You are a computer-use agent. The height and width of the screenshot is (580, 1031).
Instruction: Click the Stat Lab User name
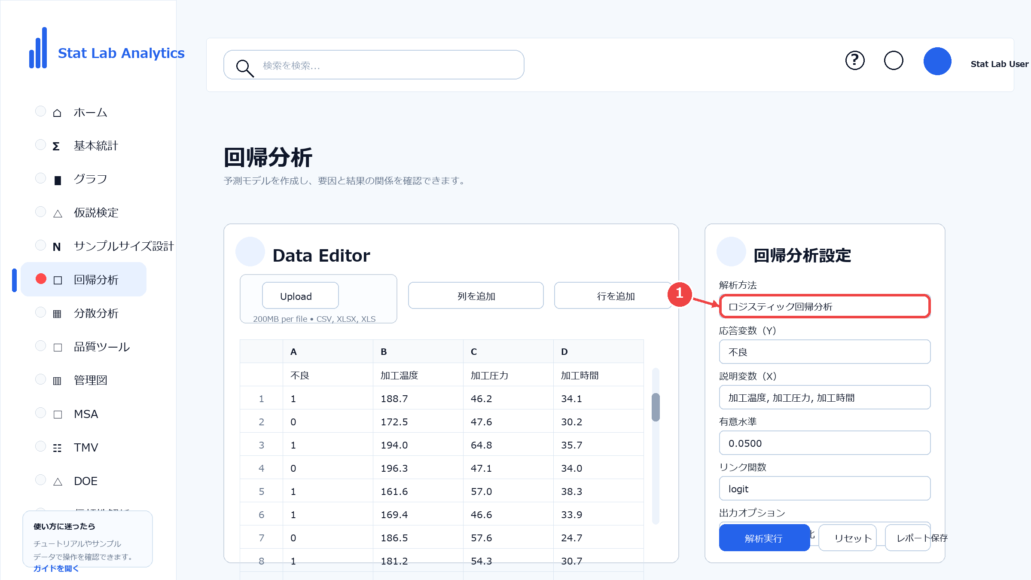click(999, 64)
